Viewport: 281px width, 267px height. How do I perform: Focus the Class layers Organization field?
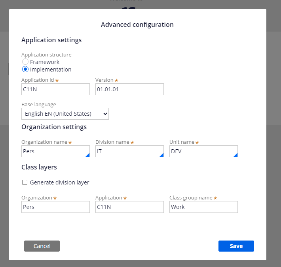55,207
